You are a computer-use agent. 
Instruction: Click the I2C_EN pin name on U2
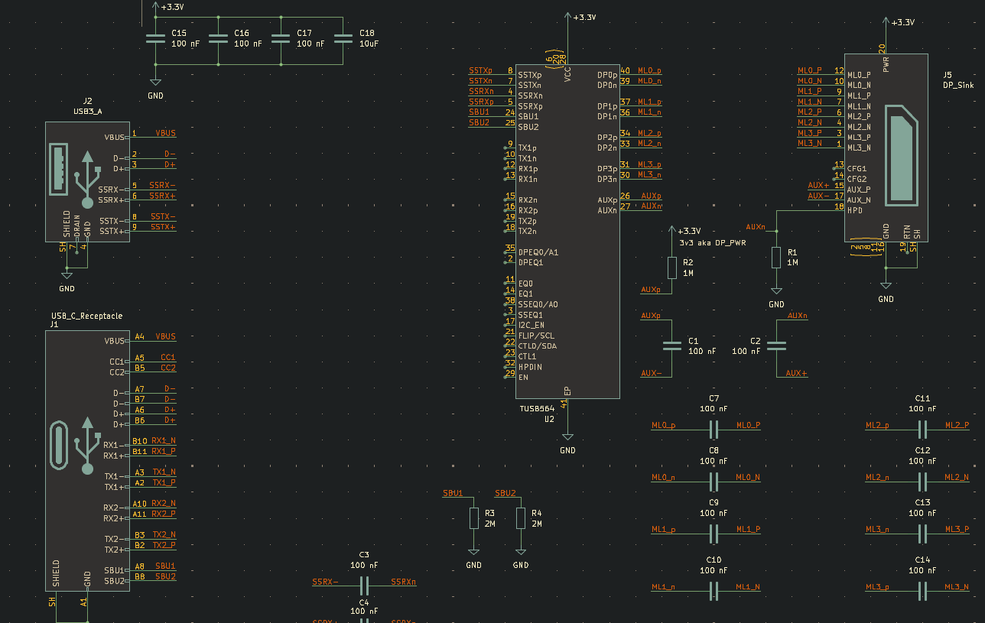click(x=532, y=325)
